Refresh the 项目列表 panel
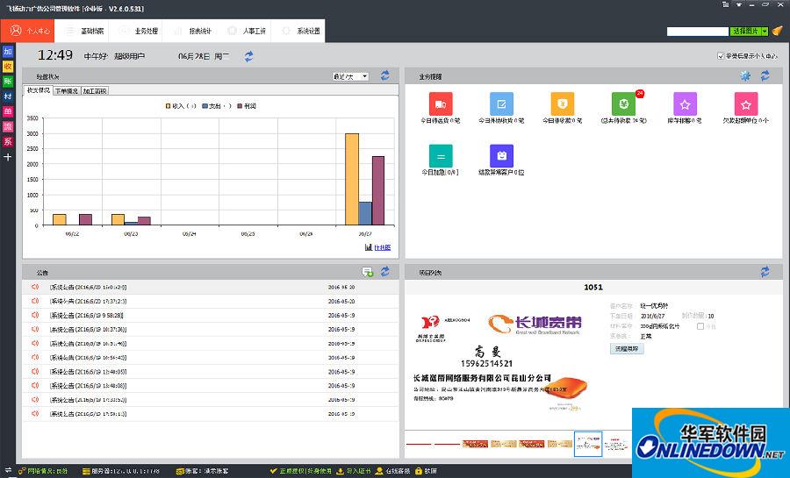The height and width of the screenshot is (478, 790). [765, 272]
